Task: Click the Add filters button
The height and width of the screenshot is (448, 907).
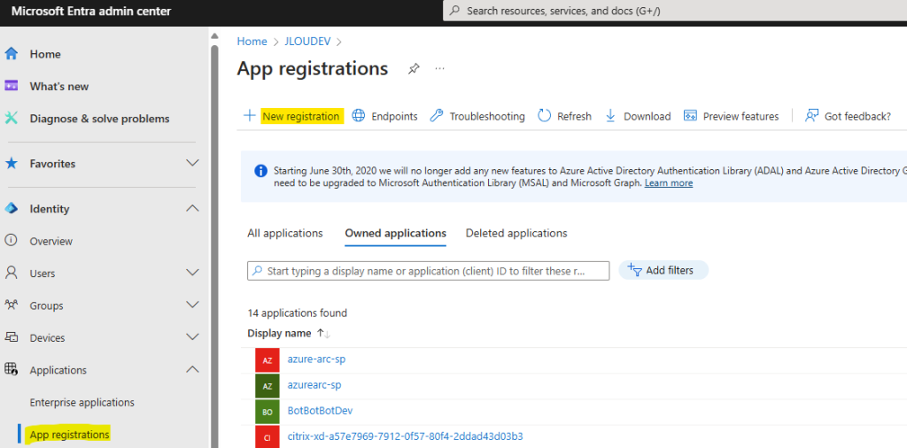Action: [x=663, y=270]
